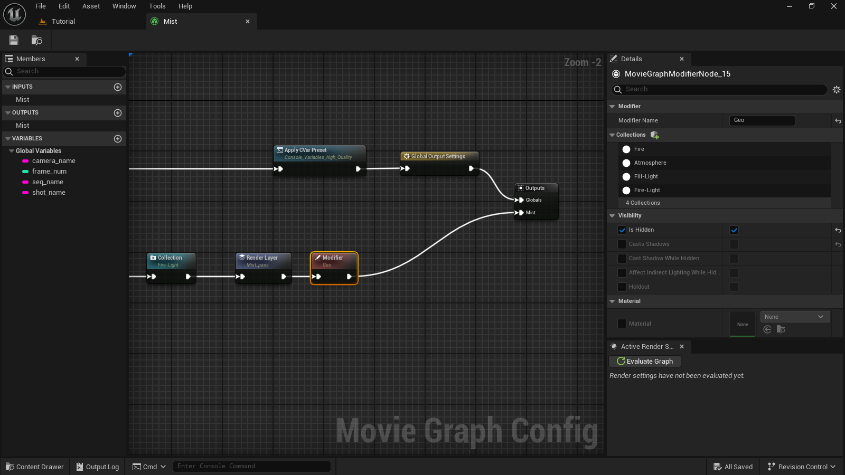Click the Modifier node in graph
845x475 pixels.
coord(334,268)
